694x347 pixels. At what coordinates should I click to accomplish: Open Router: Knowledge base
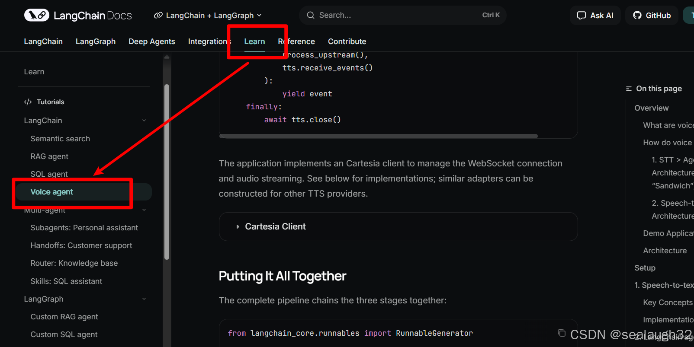[74, 263]
